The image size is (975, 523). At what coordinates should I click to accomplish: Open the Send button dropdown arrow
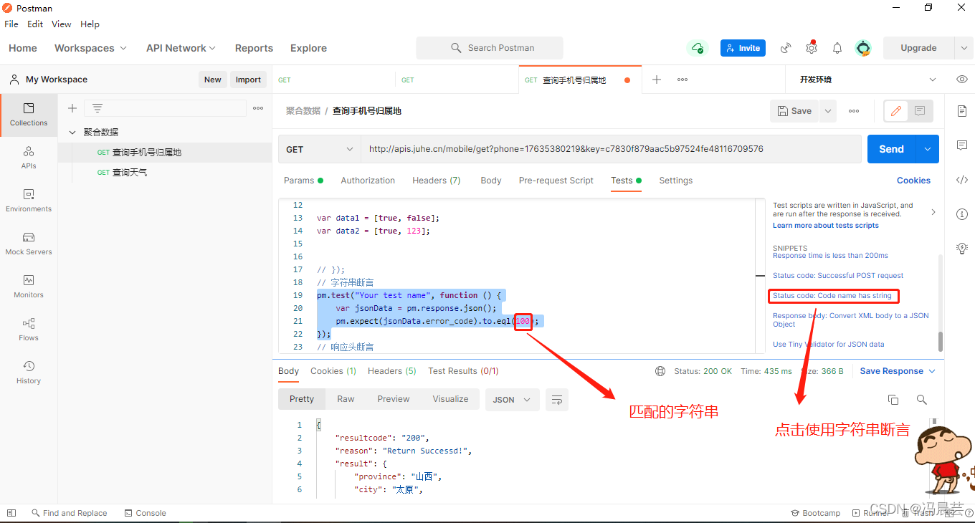coord(928,149)
